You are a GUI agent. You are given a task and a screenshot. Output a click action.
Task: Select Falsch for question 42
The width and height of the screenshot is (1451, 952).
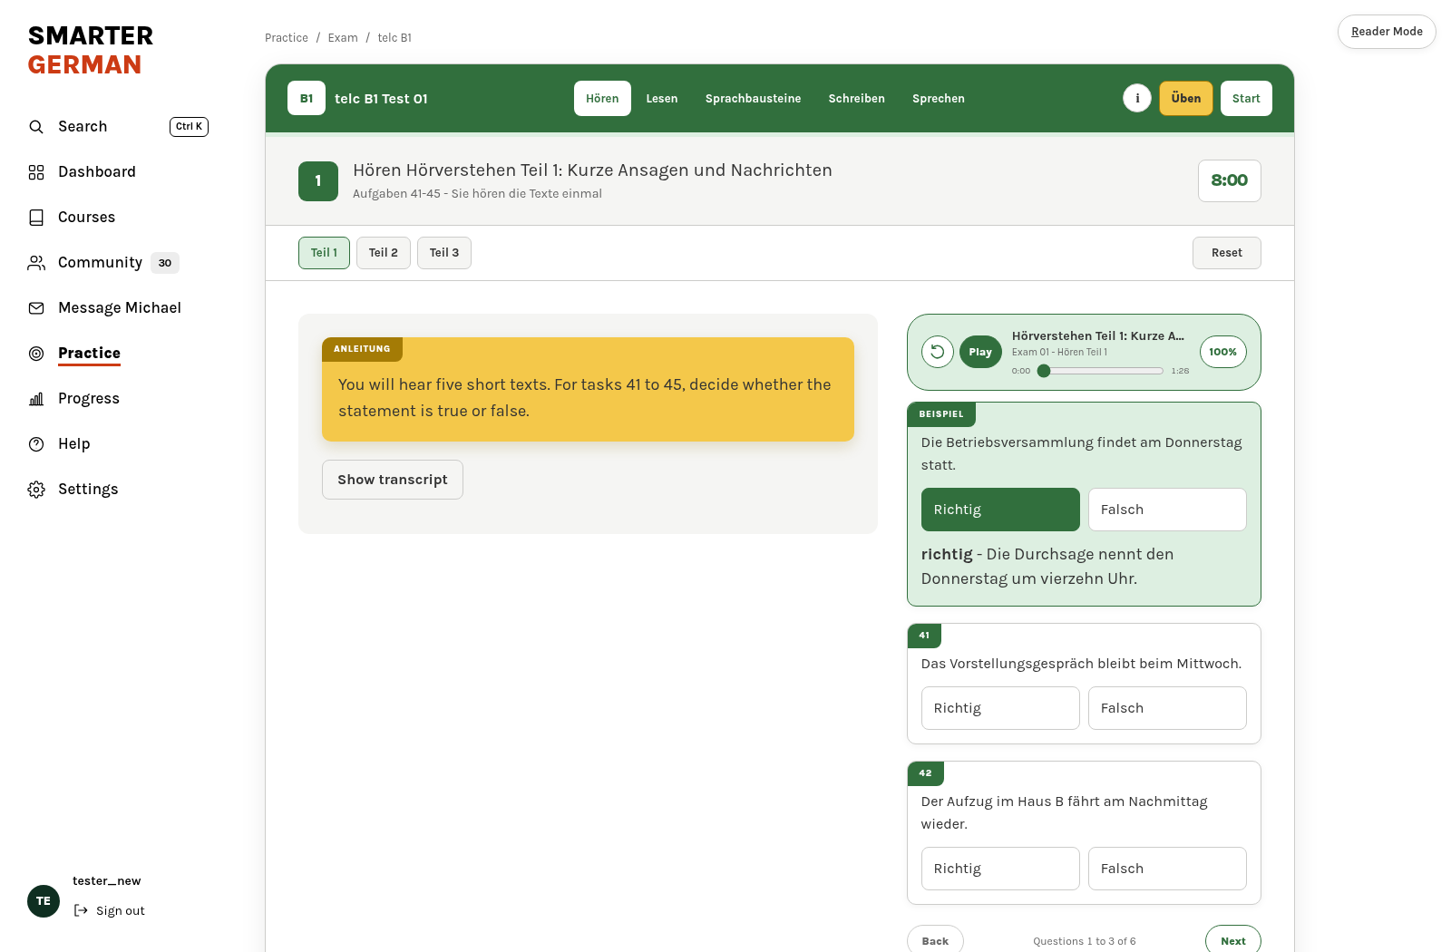[1167, 869]
